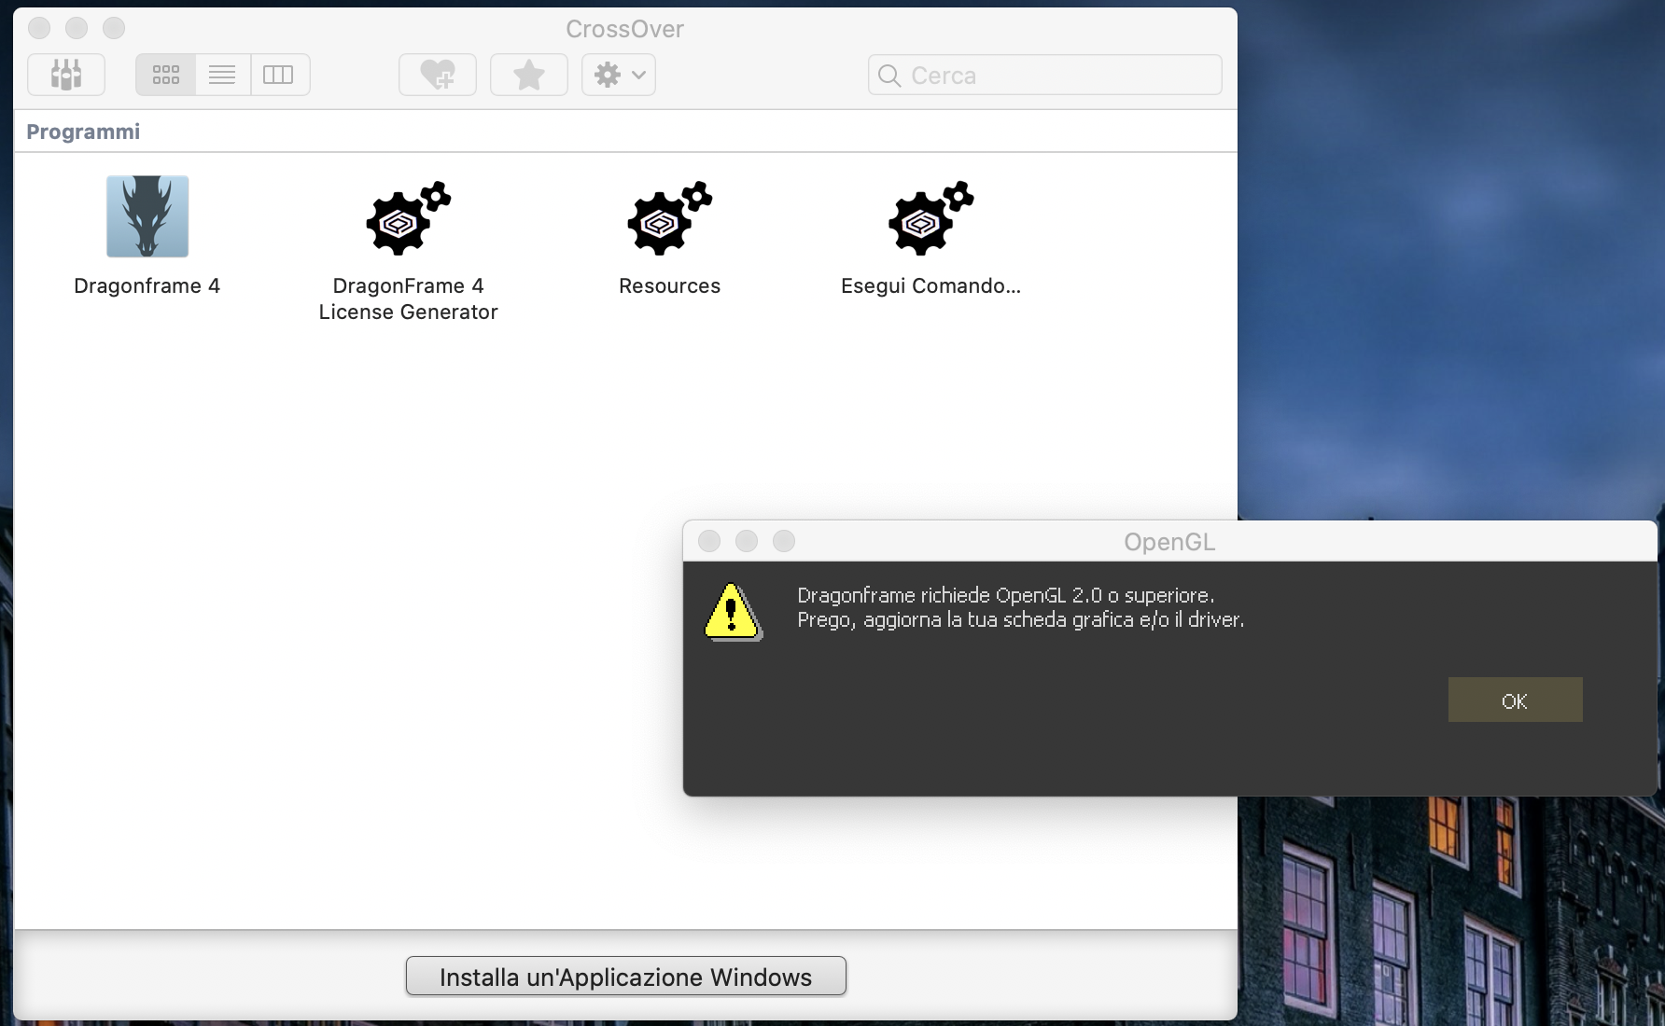
Task: Select the Esegui Comando gear icon
Action: (930, 218)
